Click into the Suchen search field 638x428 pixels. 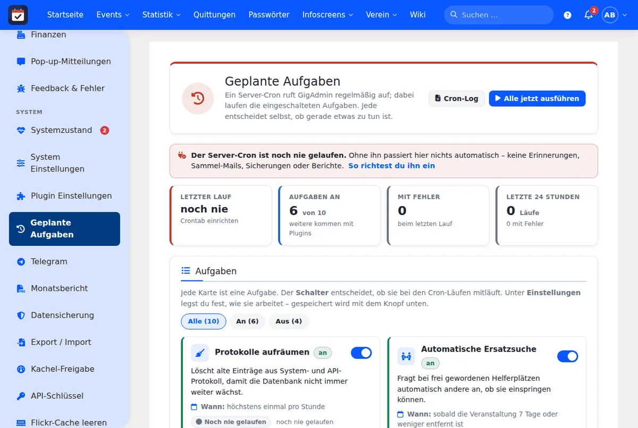click(x=499, y=15)
